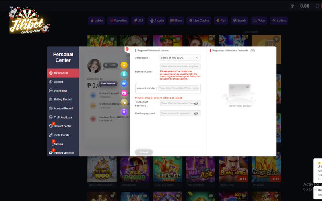
Task: Focus the Confirm password field
Action: click(180, 113)
